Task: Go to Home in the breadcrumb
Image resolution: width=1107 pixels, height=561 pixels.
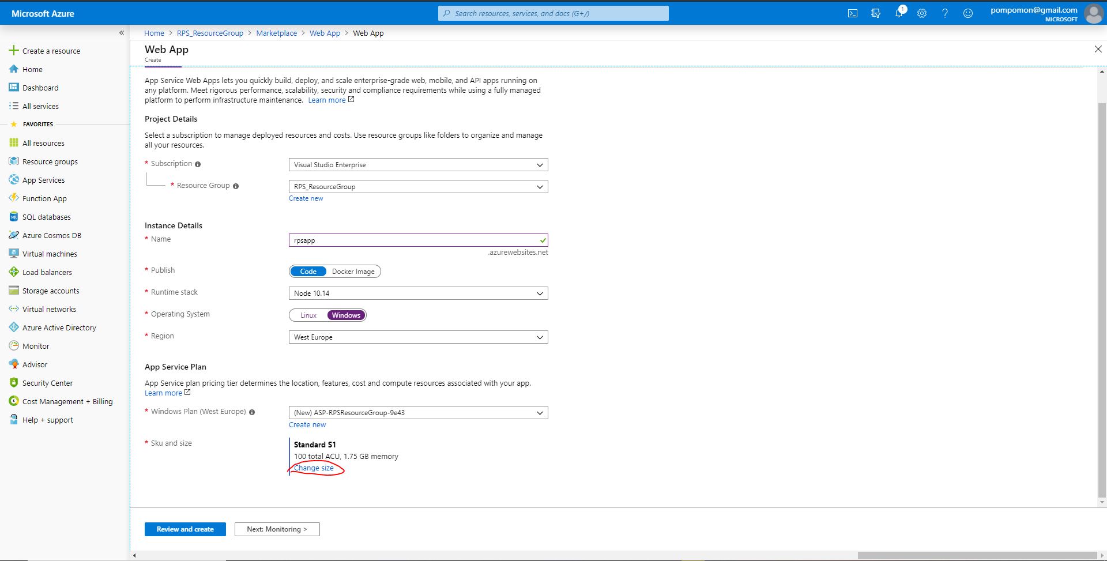Action: pos(154,33)
